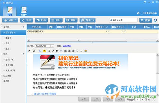Go to 下页 next page
Image resolution: width=159 pixels, height=103 pixels.
(108, 99)
